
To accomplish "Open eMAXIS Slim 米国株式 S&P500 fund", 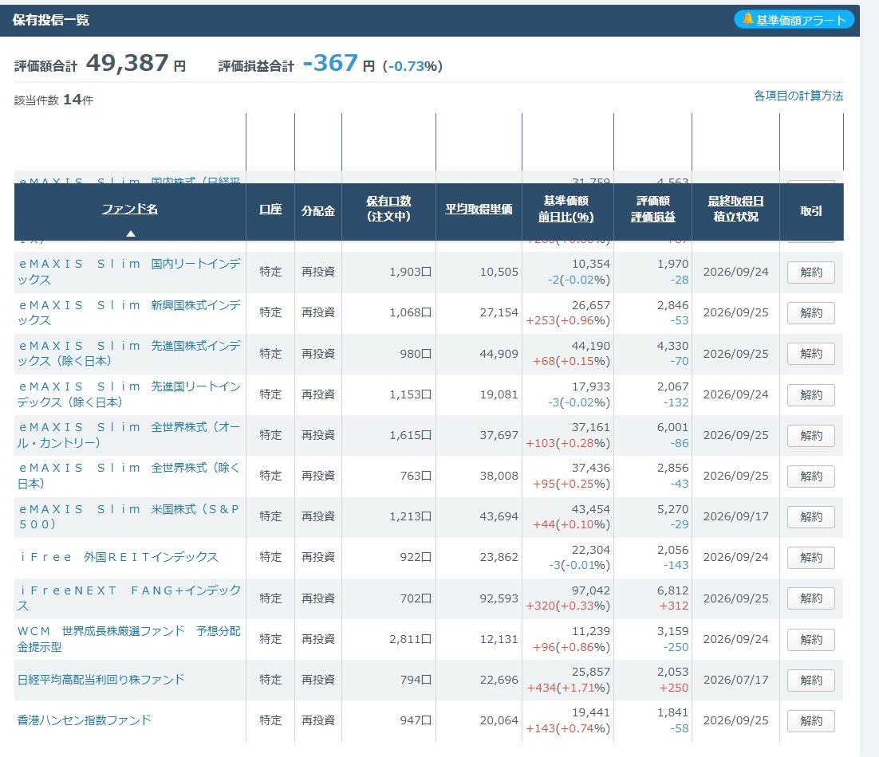I will tap(129, 516).
